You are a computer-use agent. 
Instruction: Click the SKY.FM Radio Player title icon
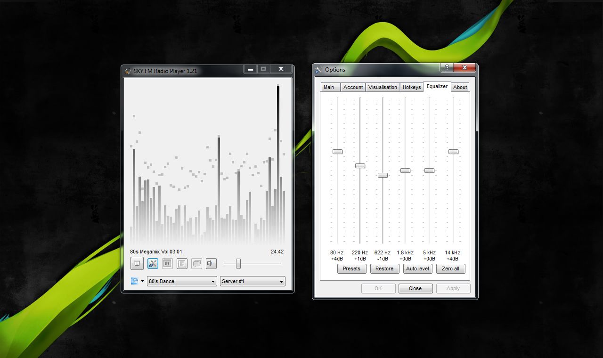[x=128, y=71]
